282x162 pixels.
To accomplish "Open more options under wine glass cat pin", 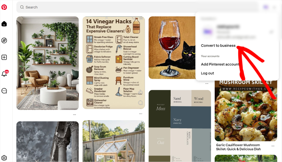I will point(207,83).
